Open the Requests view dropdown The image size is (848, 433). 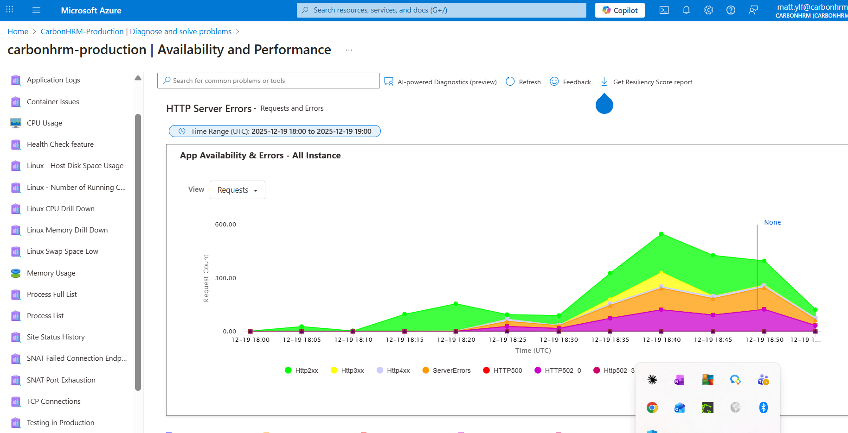237,190
